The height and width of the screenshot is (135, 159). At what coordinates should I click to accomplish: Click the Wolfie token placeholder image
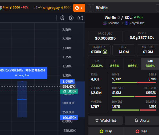pyautogui.click(x=91, y=8)
